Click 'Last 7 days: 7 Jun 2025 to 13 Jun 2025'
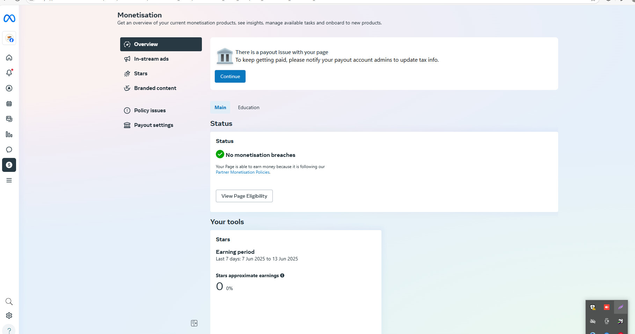 pos(257,259)
